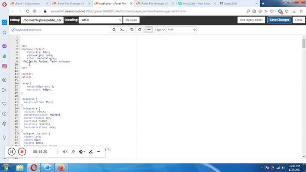Minimize the recorder toolbar
The width and height of the screenshot is (306, 172).
98,151
